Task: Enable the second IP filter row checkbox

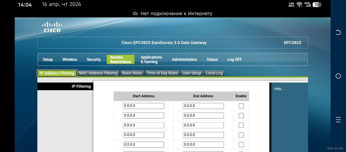Action: (241, 115)
